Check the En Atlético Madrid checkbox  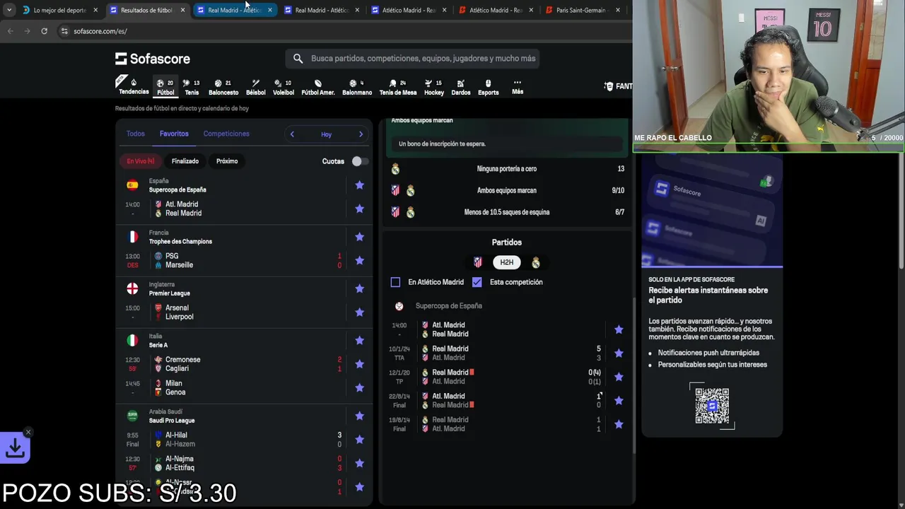(x=395, y=282)
